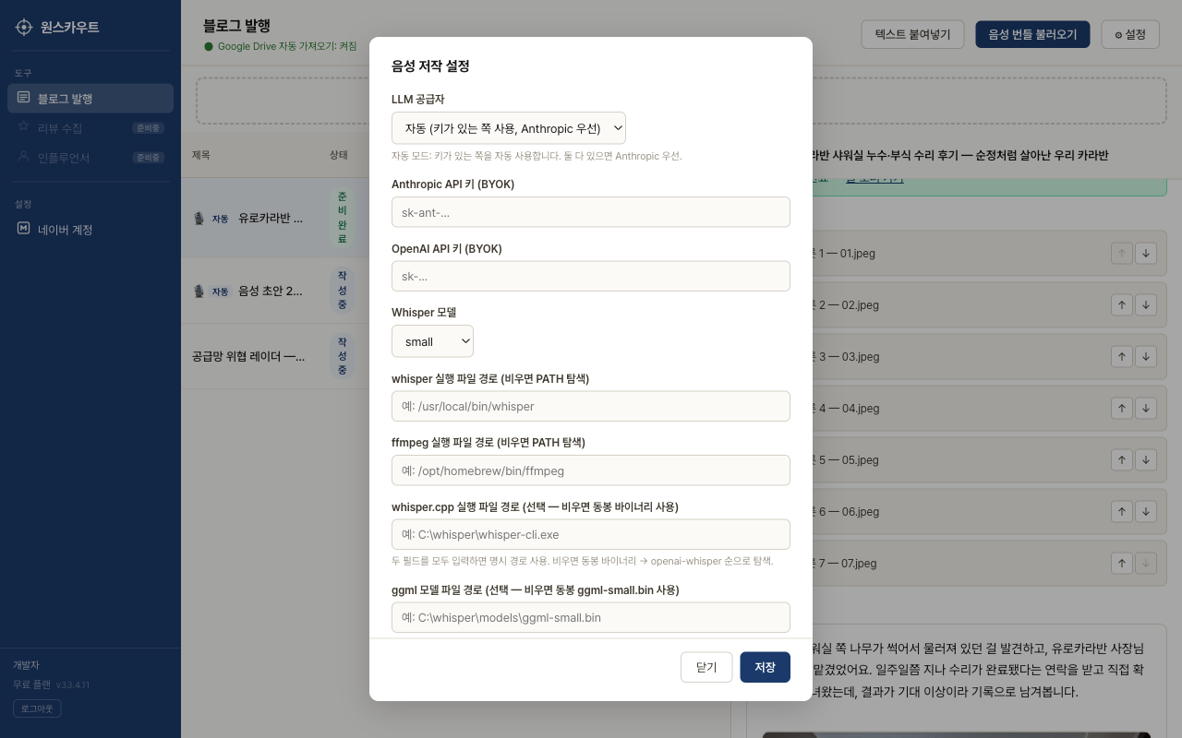Move 02.jpeg photo down
Viewport: 1182px width, 738px height.
point(1146,304)
